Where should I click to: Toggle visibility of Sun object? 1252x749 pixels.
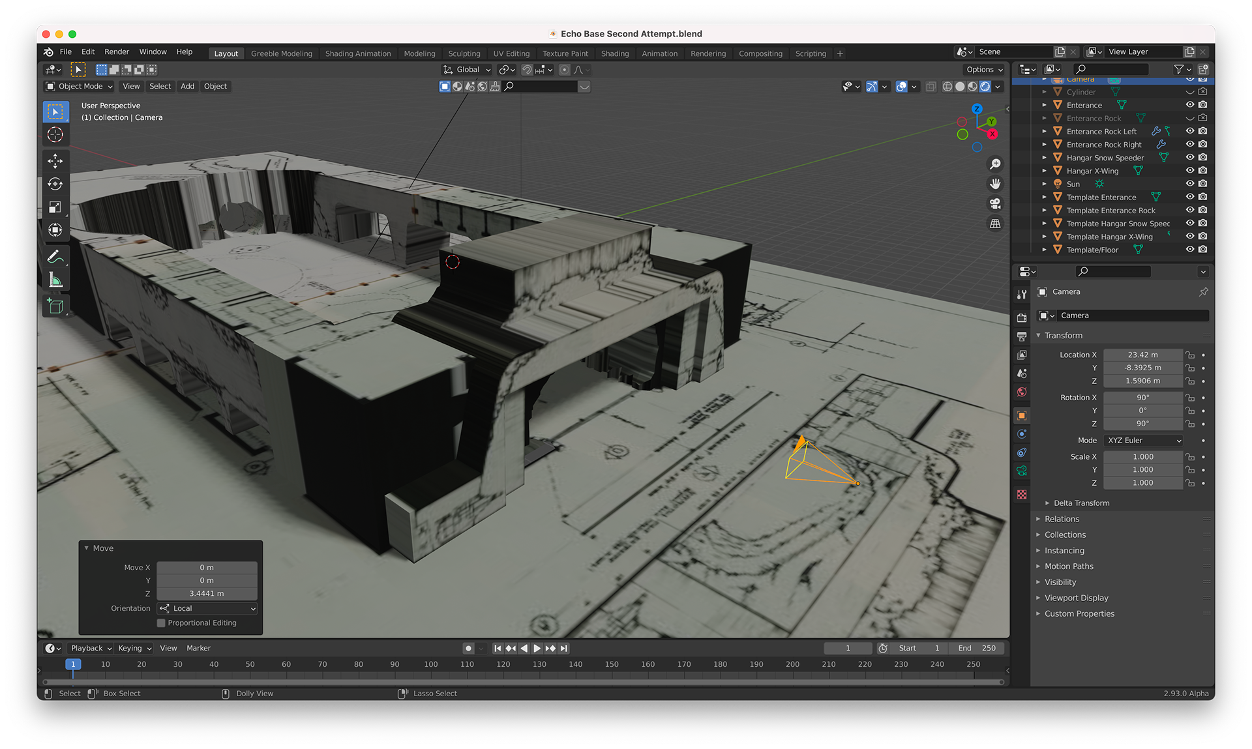pyautogui.click(x=1189, y=184)
